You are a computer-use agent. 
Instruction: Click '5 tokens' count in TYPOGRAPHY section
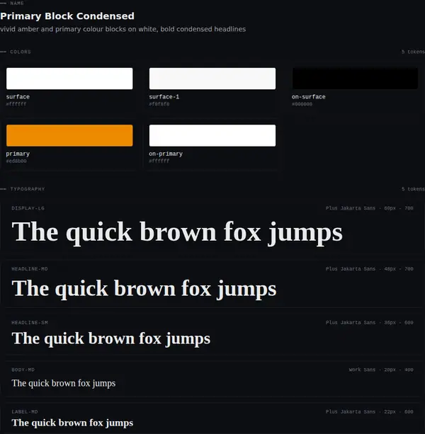[x=413, y=189]
